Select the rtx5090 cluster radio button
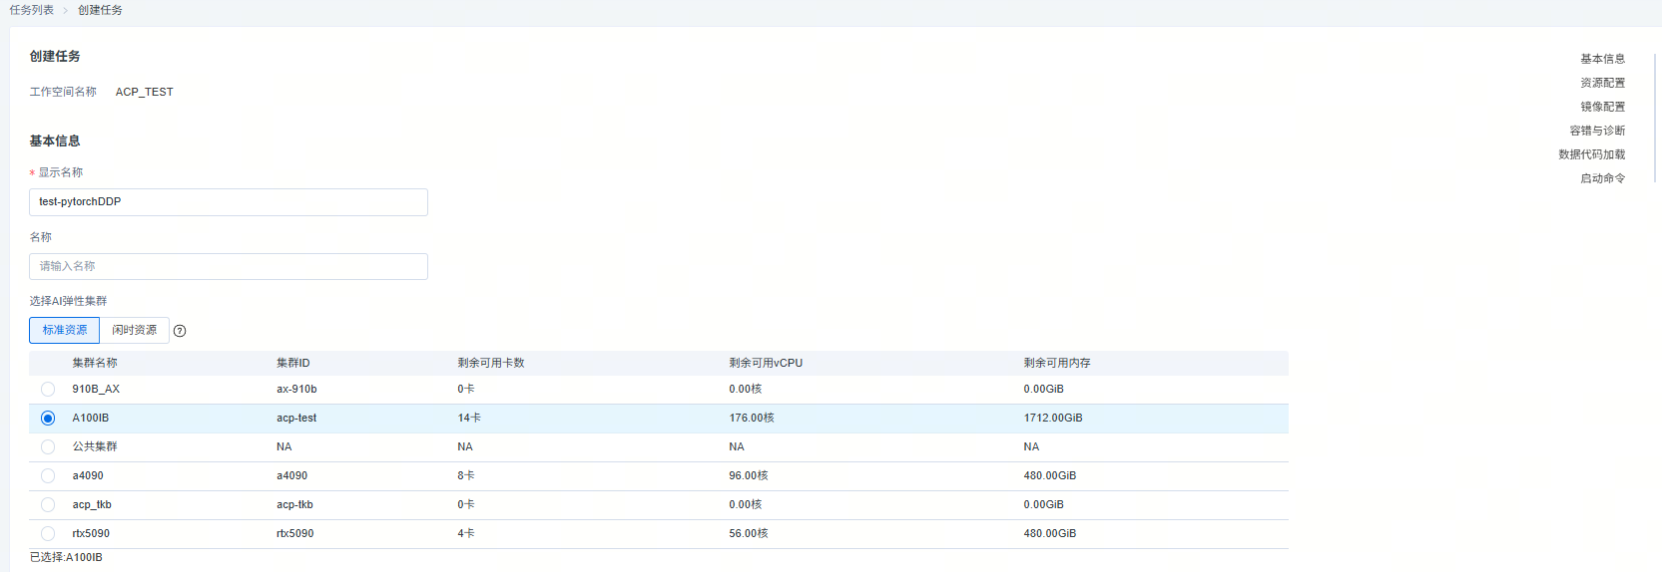This screenshot has width=1662, height=572. (48, 534)
